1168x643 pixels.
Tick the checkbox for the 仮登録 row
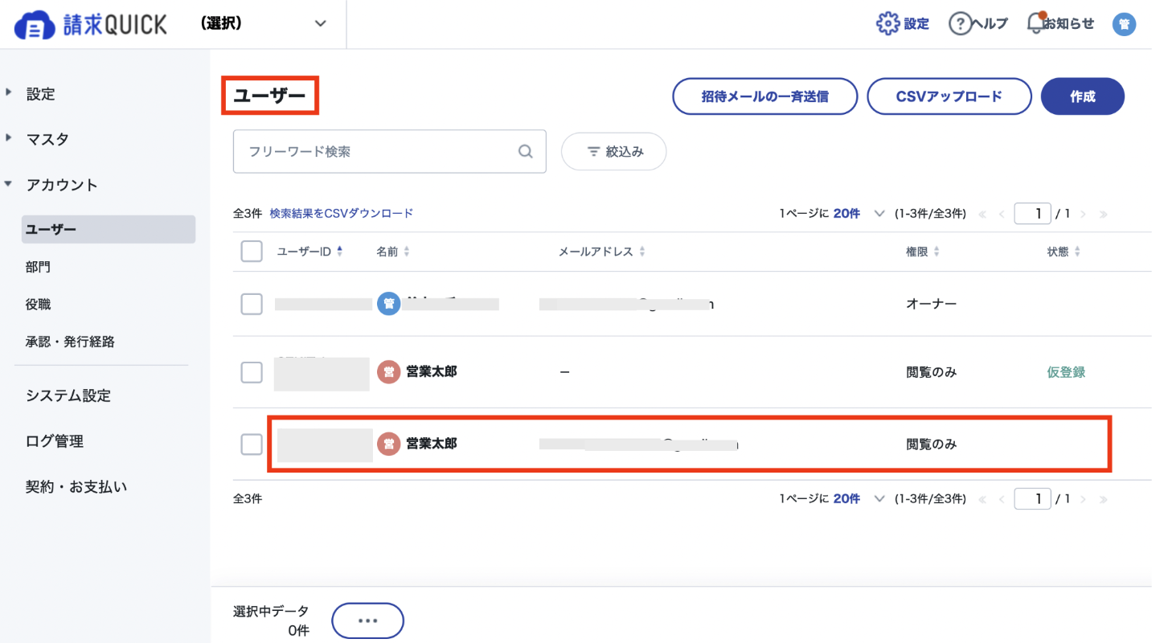252,372
